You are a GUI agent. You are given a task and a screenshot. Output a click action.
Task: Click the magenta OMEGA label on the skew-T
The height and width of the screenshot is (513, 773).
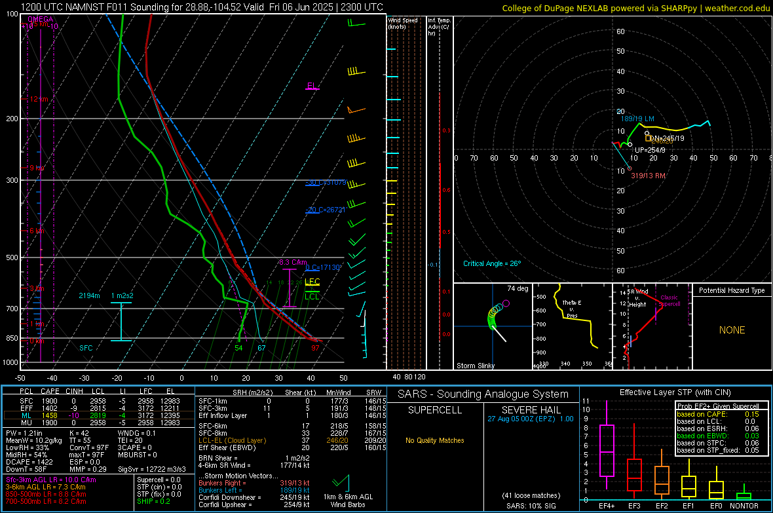(x=41, y=19)
